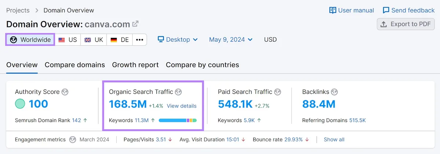Switch to the Compare domains tab
The width and height of the screenshot is (440, 154).
pyautogui.click(x=75, y=65)
